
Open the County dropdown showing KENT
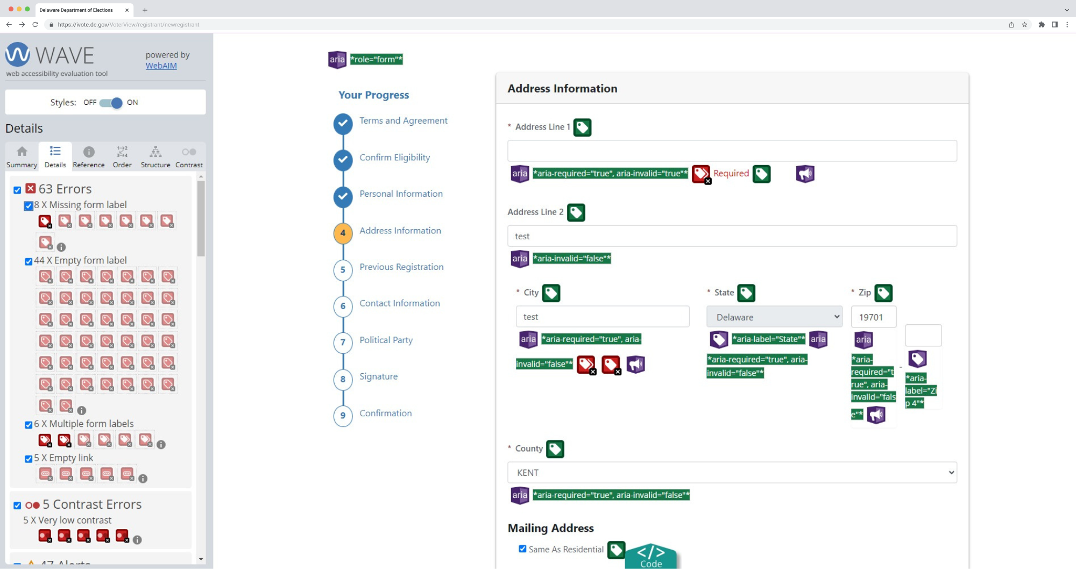(732, 473)
